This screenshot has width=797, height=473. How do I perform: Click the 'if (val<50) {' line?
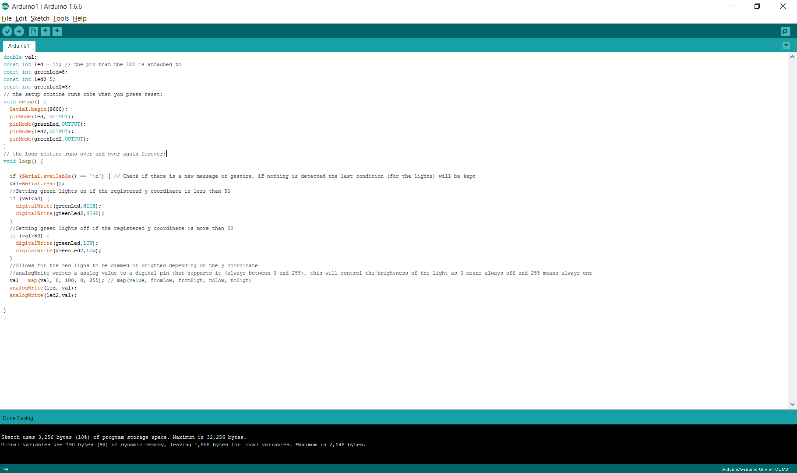click(30, 198)
